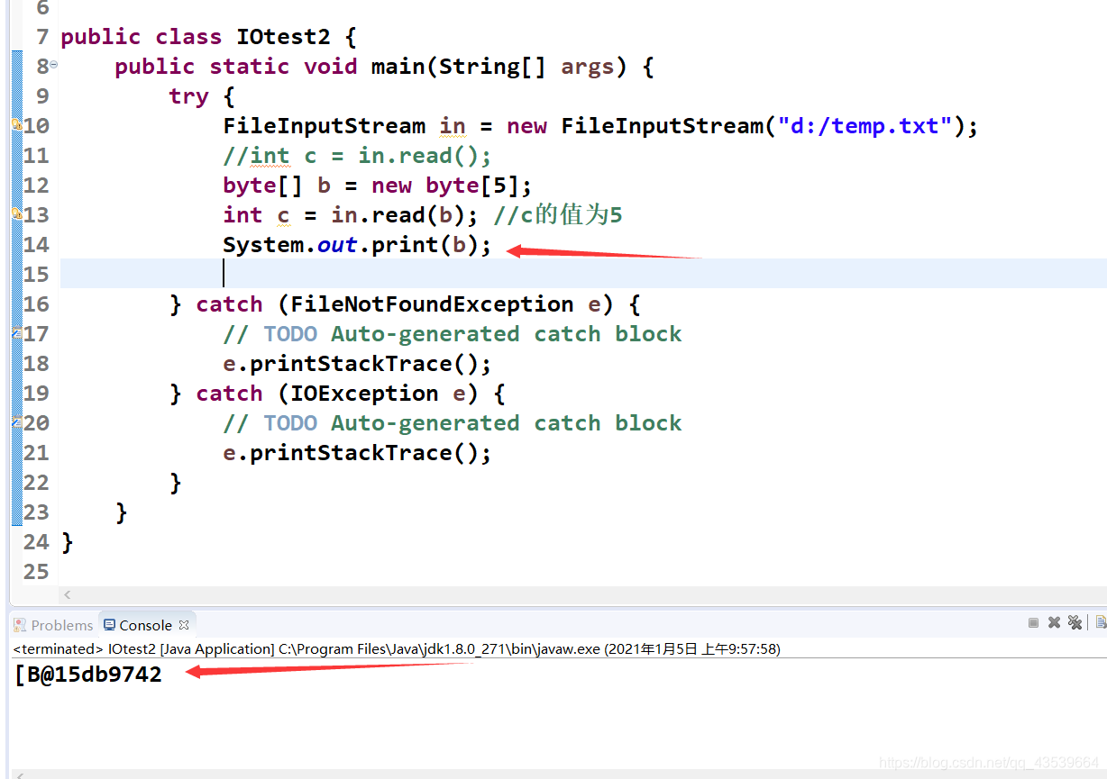Image resolution: width=1107 pixels, height=779 pixels.
Task: Click the terminated IOtest2 launch description
Action: (397, 648)
